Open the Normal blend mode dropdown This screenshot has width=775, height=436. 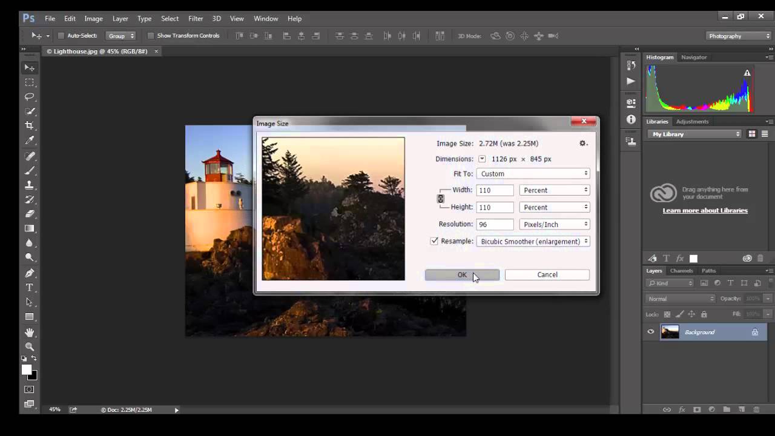point(681,299)
